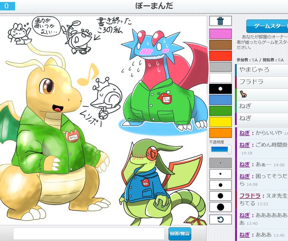288x241 pixels.
Task: Open ねぎ link on あぁ… message
Action: click(244, 165)
